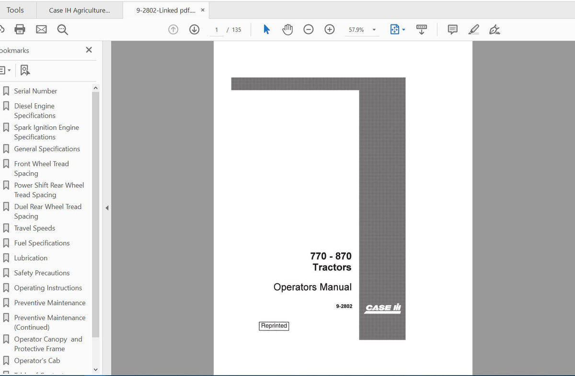Viewport: 575px width, 376px height.
Task: Click the 9-2802 manual number text
Action: 344,306
